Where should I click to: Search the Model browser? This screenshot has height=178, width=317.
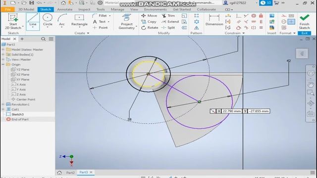click(x=43, y=39)
